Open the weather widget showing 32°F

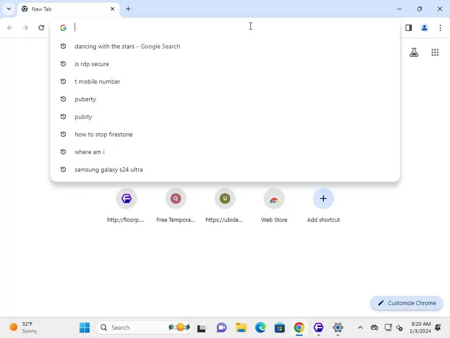(x=24, y=327)
